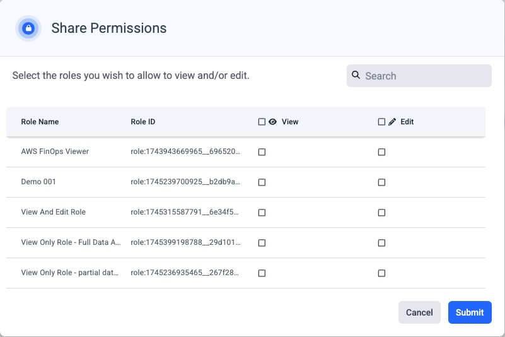Tick View for View Only Role - Full Data
The image size is (505, 337).
[262, 243]
